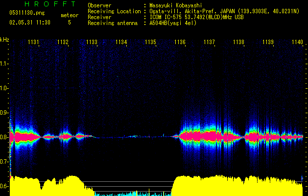Viewport: 308px width, 196px height.
Task: Click the 0.7 frequency axis label
Action: [x=4, y=162]
